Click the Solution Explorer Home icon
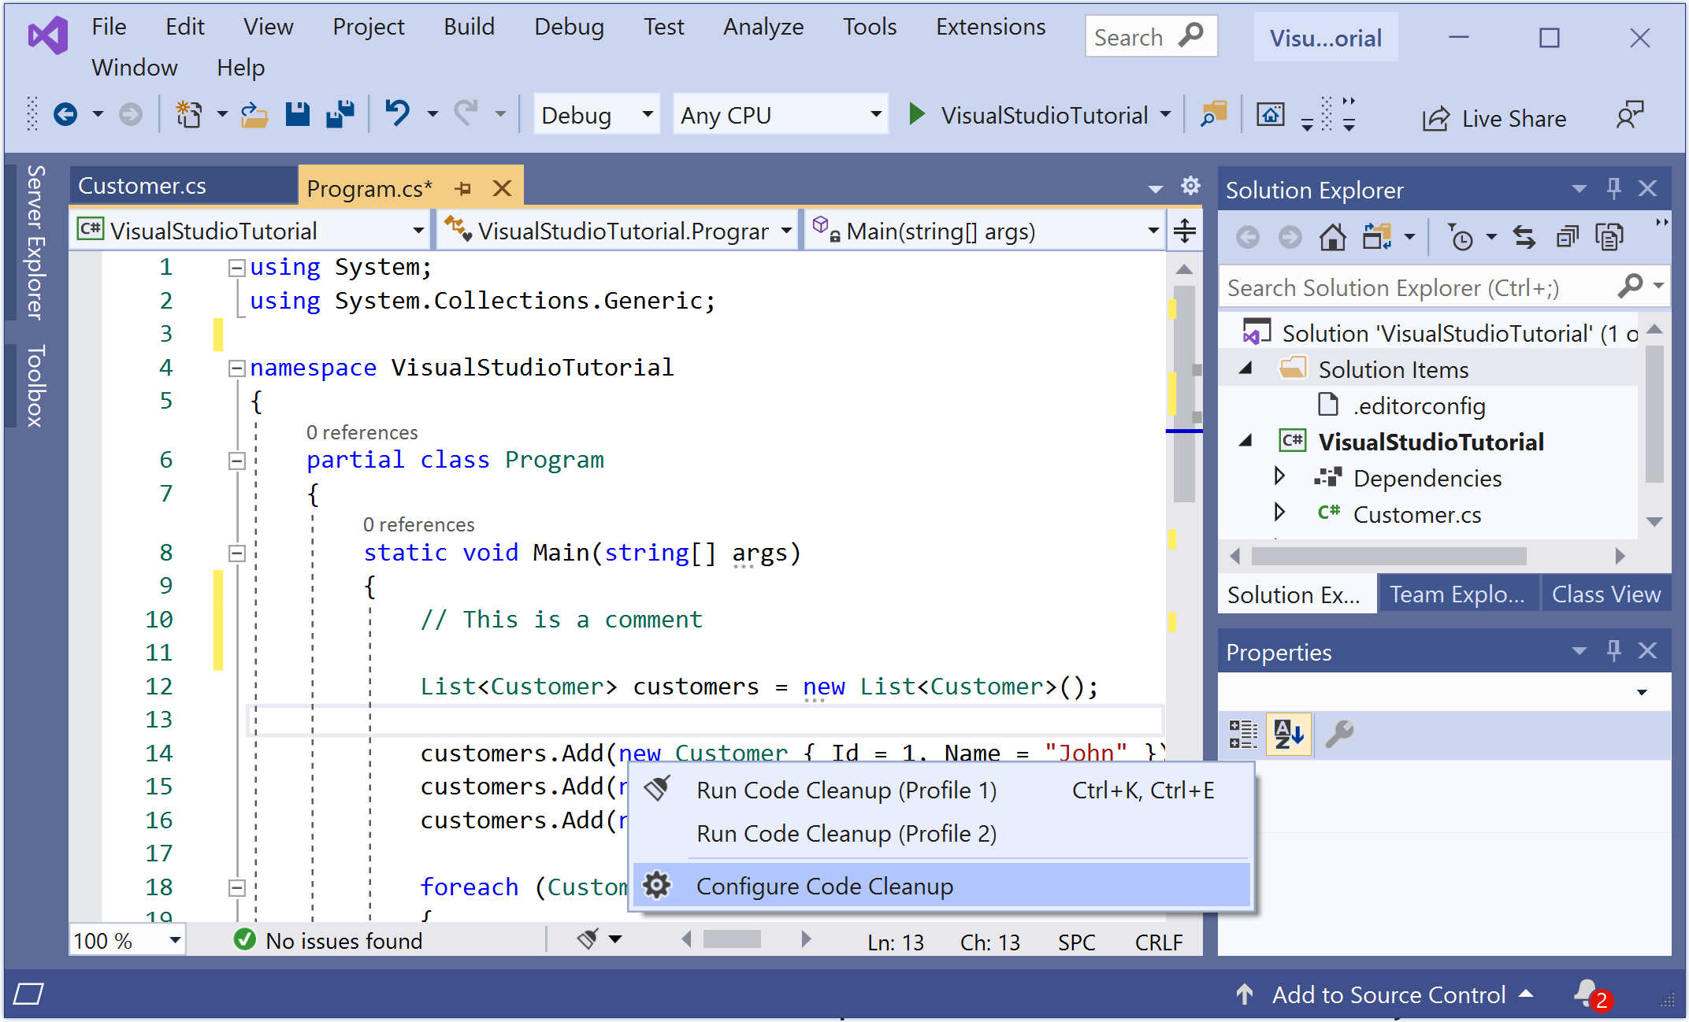 point(1333,236)
